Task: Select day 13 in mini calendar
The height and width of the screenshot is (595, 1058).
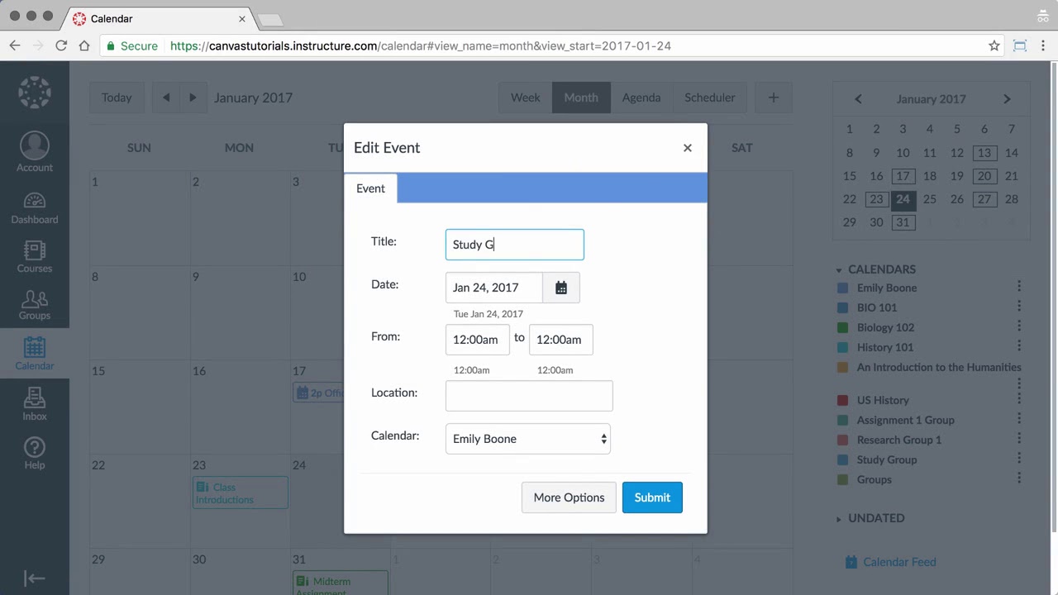Action: click(x=984, y=153)
